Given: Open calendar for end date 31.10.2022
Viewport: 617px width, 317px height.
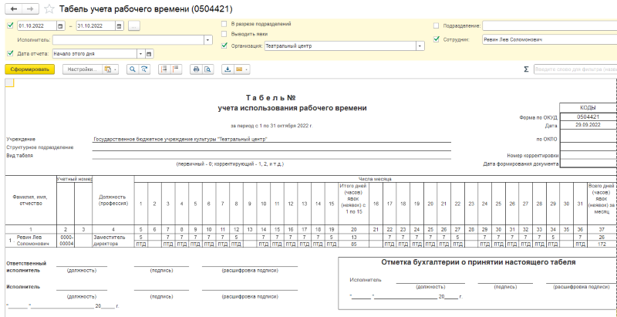Looking at the screenshot, I should pos(119,26).
